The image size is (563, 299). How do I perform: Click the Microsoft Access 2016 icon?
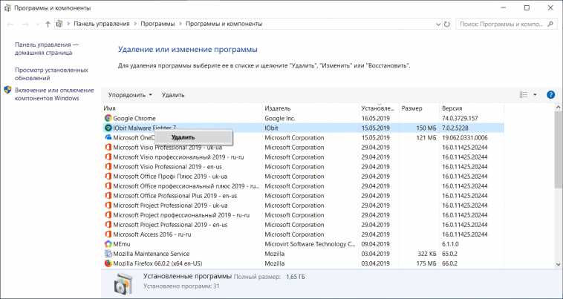pos(108,234)
